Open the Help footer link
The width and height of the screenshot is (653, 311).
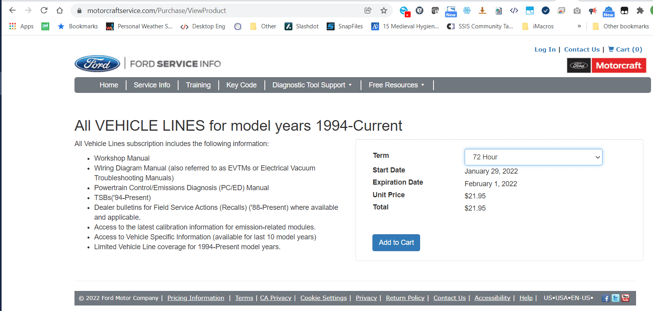point(526,298)
